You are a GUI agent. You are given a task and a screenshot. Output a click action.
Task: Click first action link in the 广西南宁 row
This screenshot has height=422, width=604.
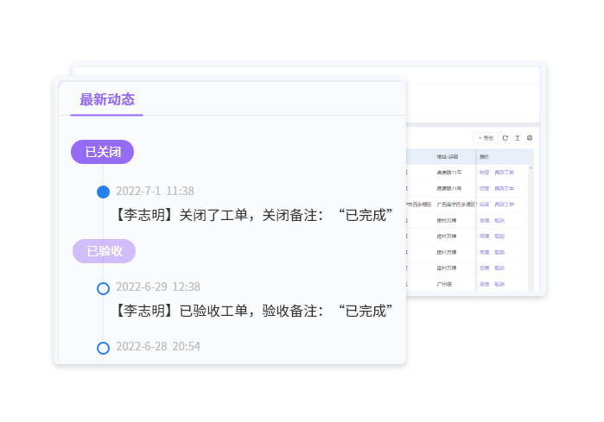click(x=484, y=205)
